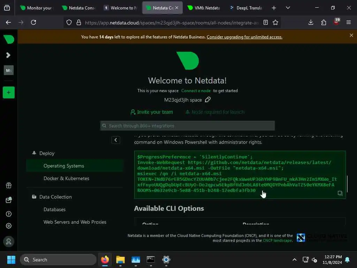Click the taskbar Search box
The image size is (357, 268).
tap(58, 260)
